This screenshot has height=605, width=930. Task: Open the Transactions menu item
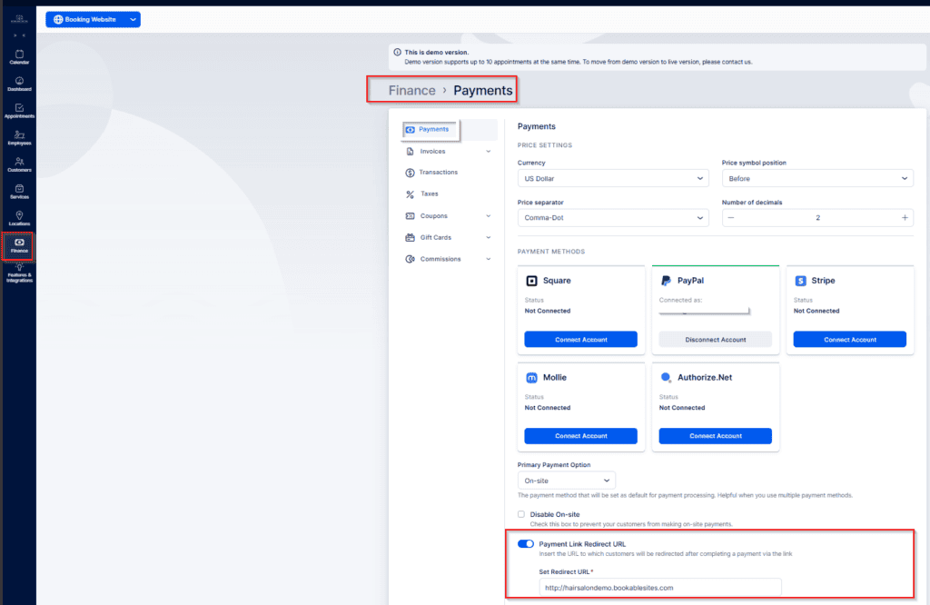click(439, 173)
